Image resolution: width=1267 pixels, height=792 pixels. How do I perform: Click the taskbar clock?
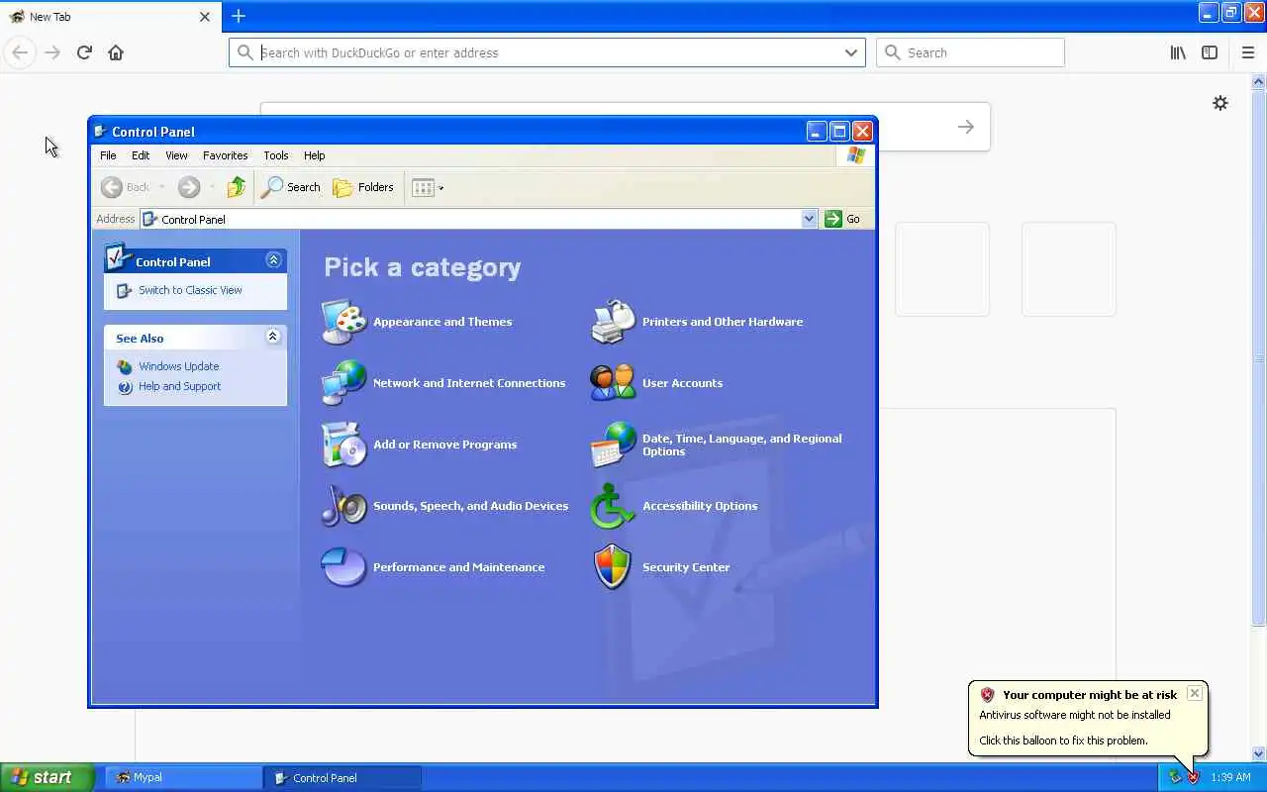[1230, 777]
